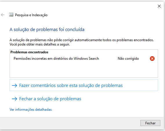The height and width of the screenshot is (131, 165).
Task: Click the Não corrigido status text
Action: click(128, 59)
